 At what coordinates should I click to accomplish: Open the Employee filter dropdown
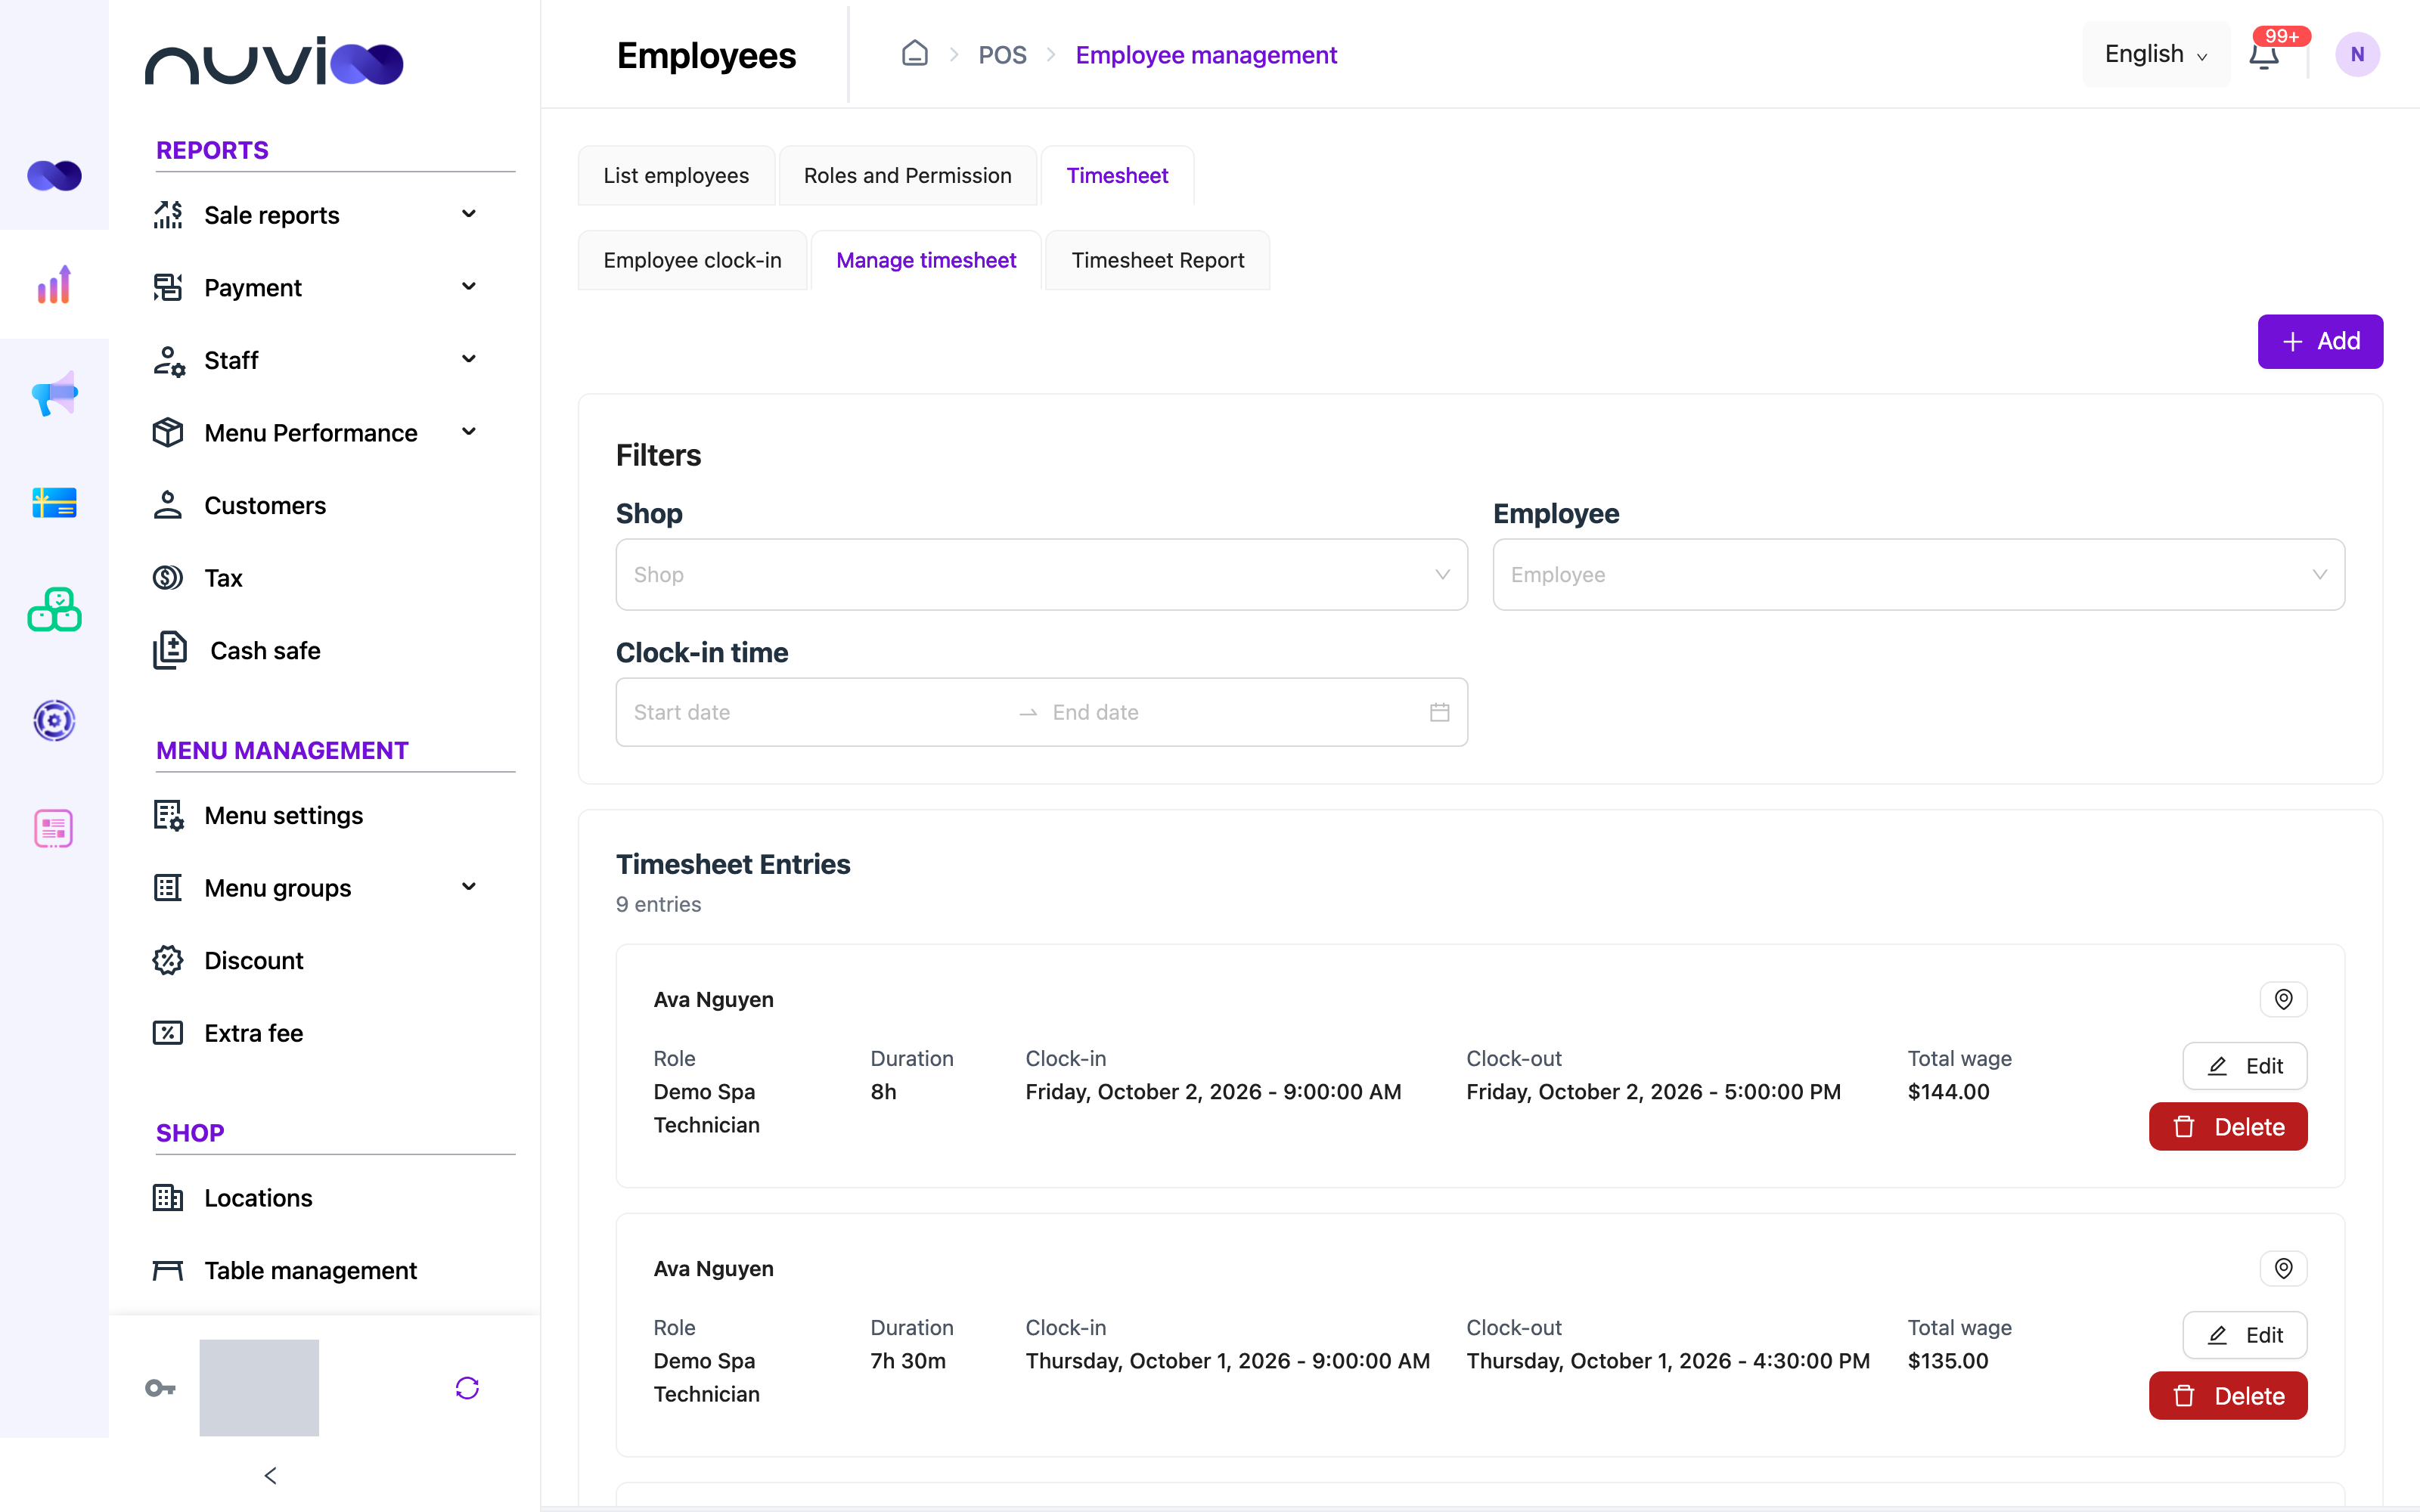[1918, 574]
